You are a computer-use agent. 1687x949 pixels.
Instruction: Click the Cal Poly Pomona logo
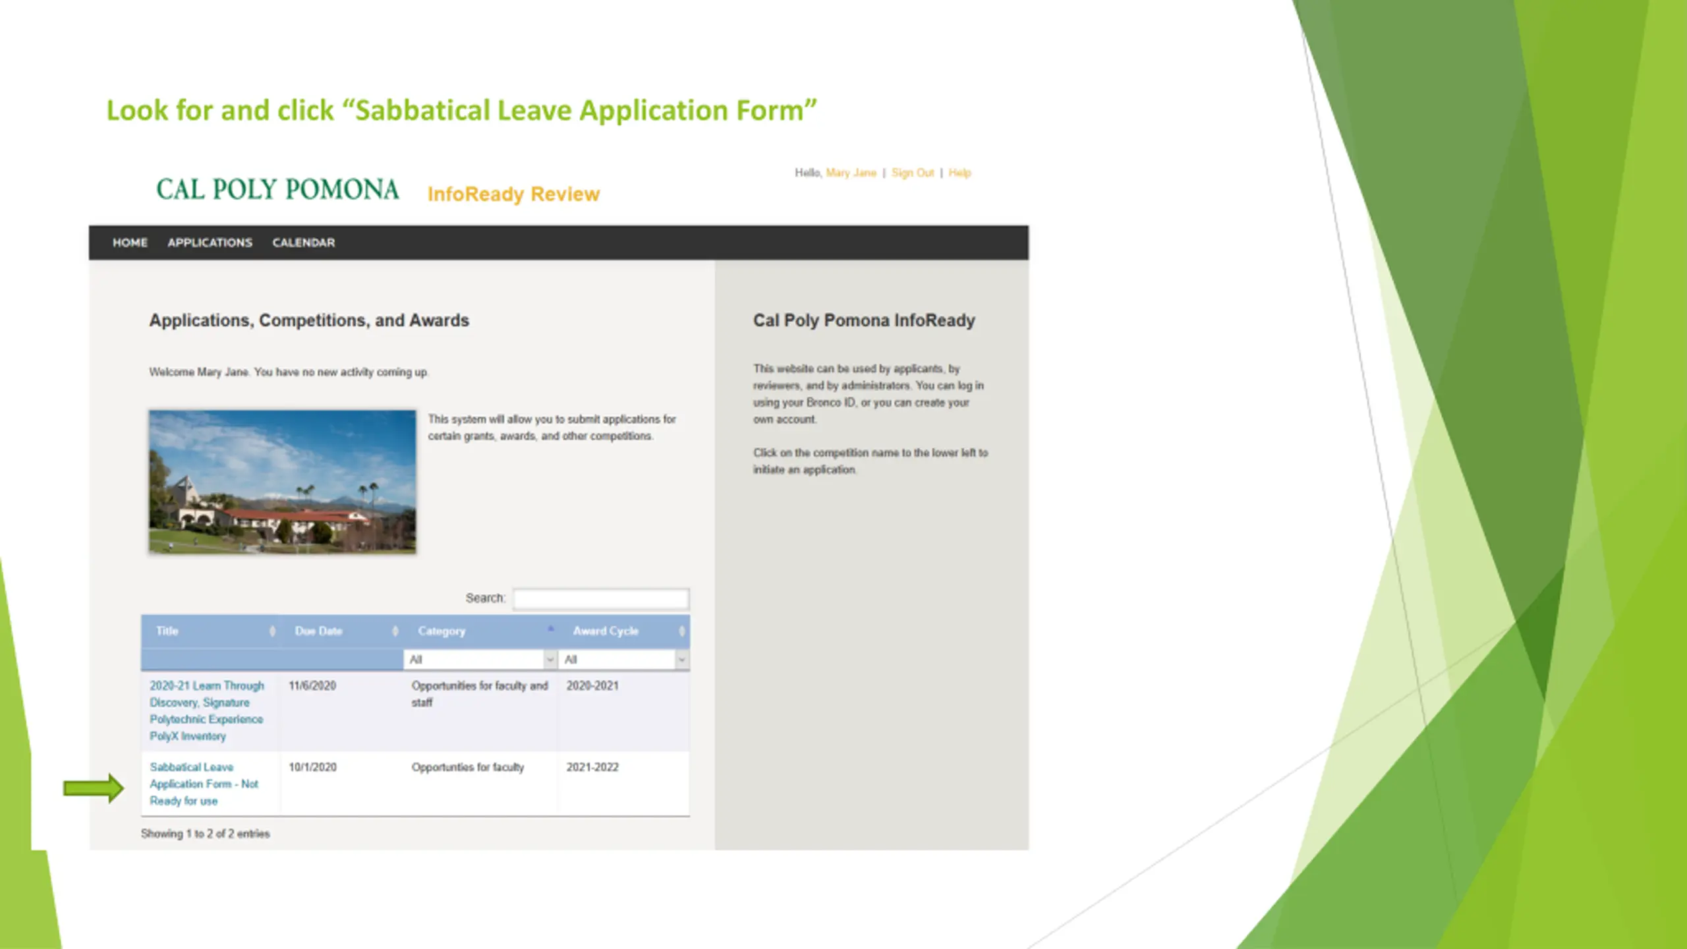[277, 189]
